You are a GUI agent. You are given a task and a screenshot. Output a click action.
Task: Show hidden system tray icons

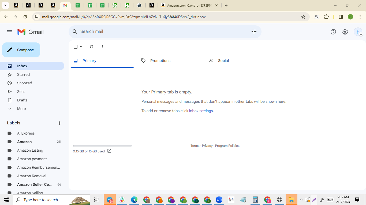pos(301,200)
